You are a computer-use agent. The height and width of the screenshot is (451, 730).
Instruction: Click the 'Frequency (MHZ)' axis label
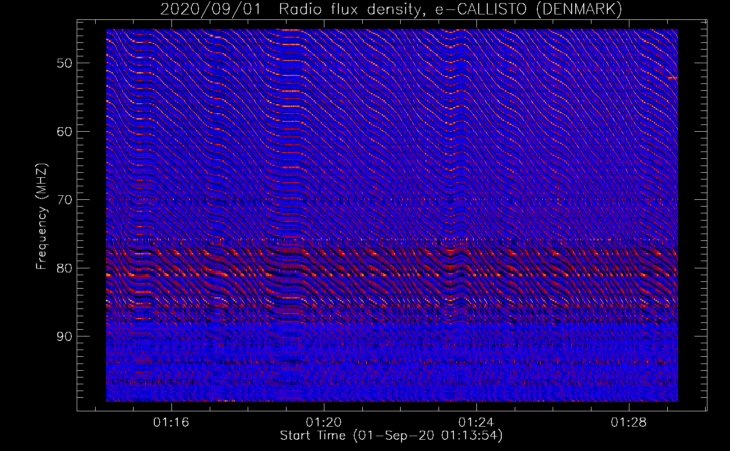pyautogui.click(x=42, y=216)
